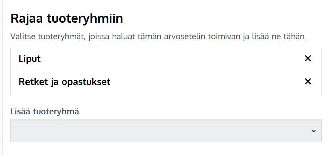Click the Rajaa tuoteryhmiin heading
The width and height of the screenshot is (336, 156).
[67, 19]
